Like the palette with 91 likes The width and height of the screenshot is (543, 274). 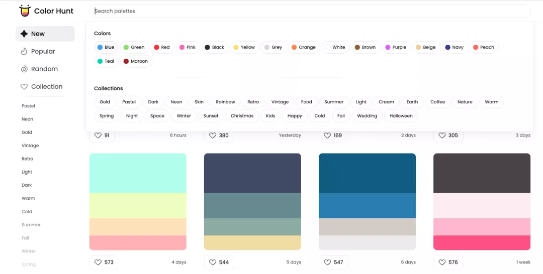pyautogui.click(x=102, y=135)
